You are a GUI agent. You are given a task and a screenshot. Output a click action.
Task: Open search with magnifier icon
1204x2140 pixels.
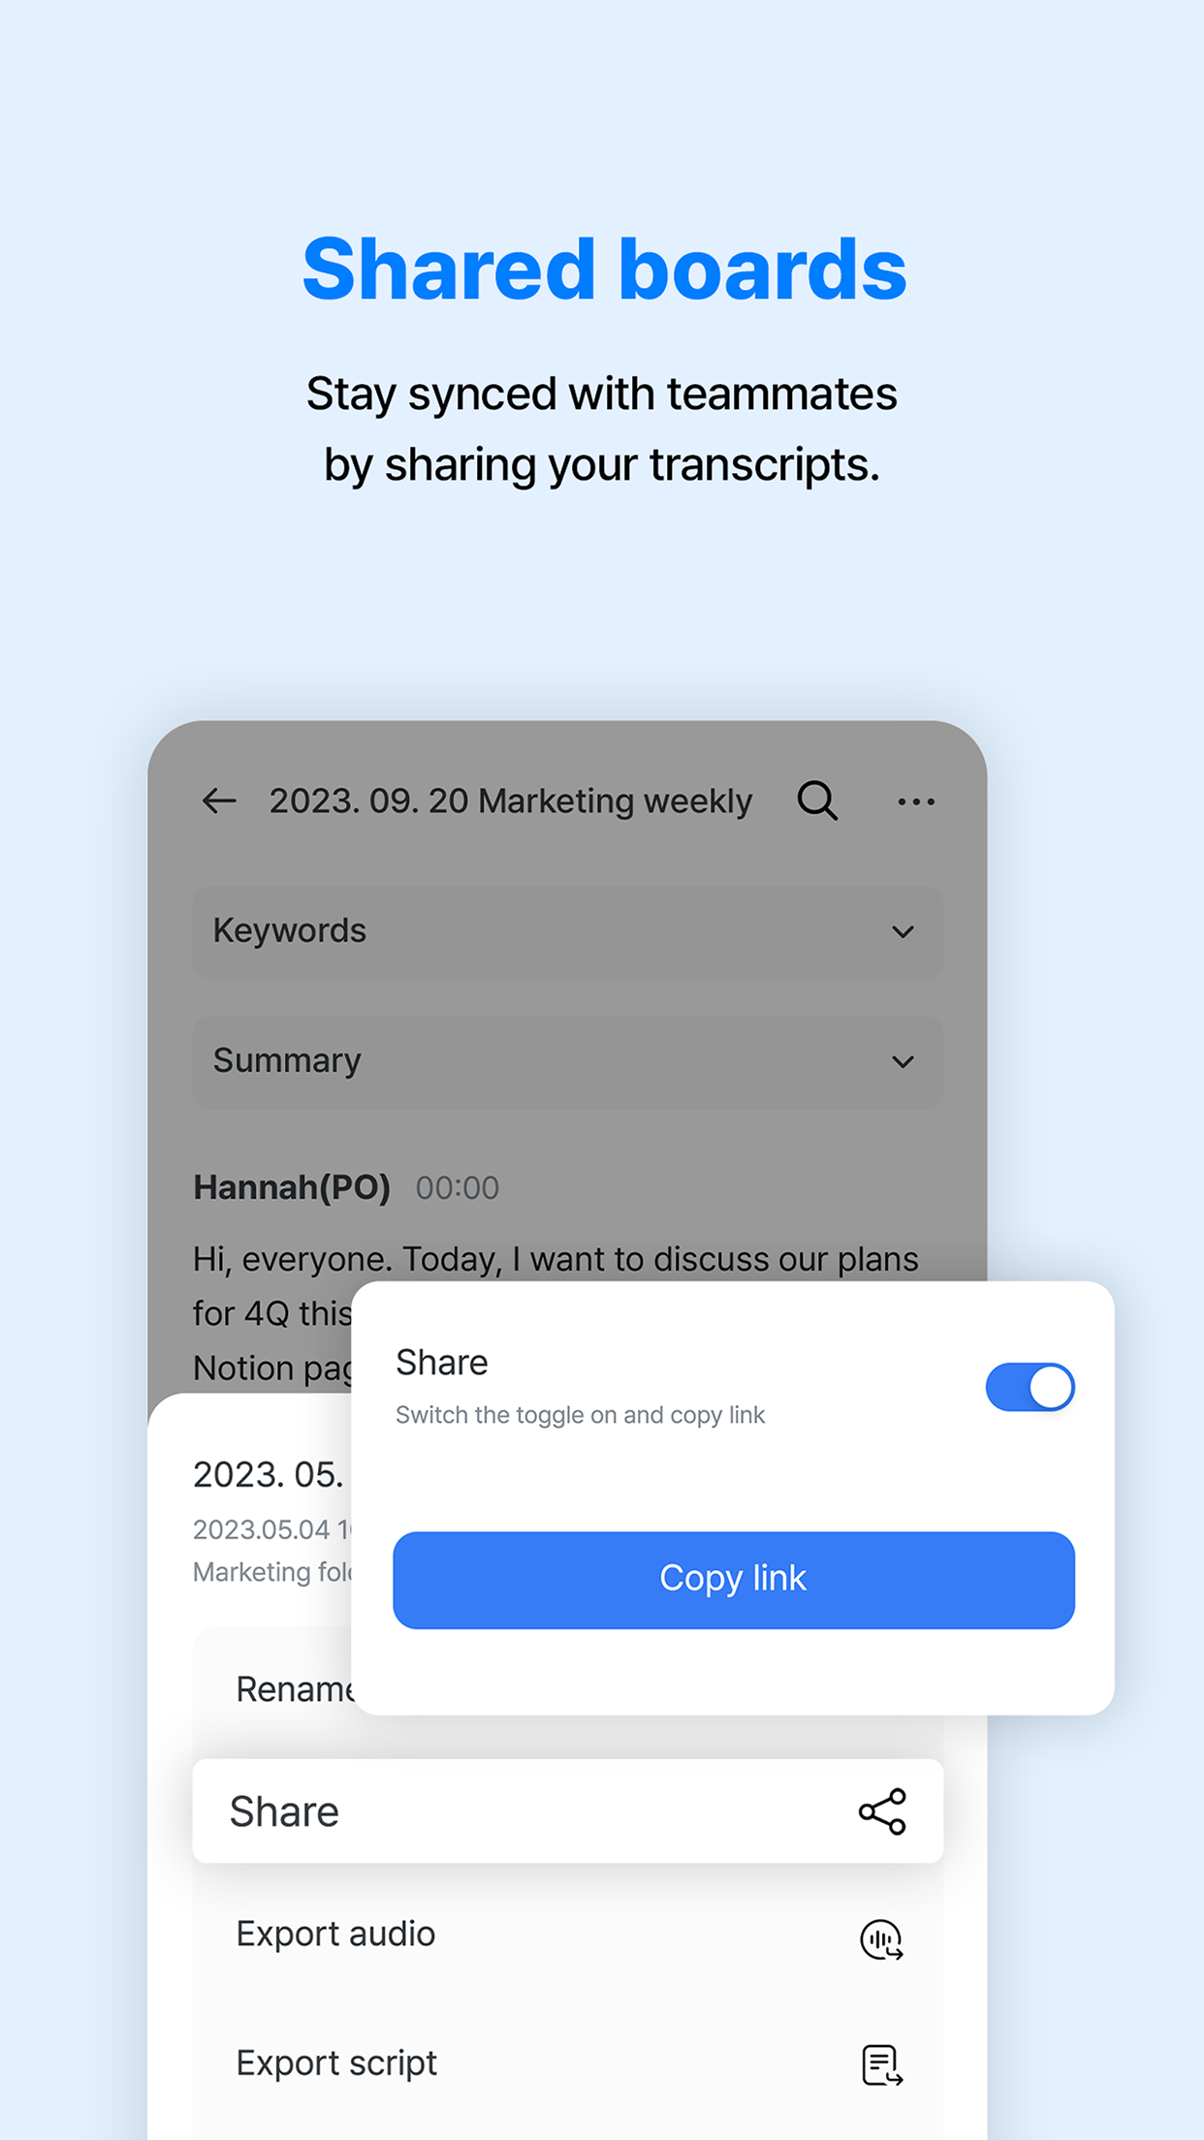(817, 801)
